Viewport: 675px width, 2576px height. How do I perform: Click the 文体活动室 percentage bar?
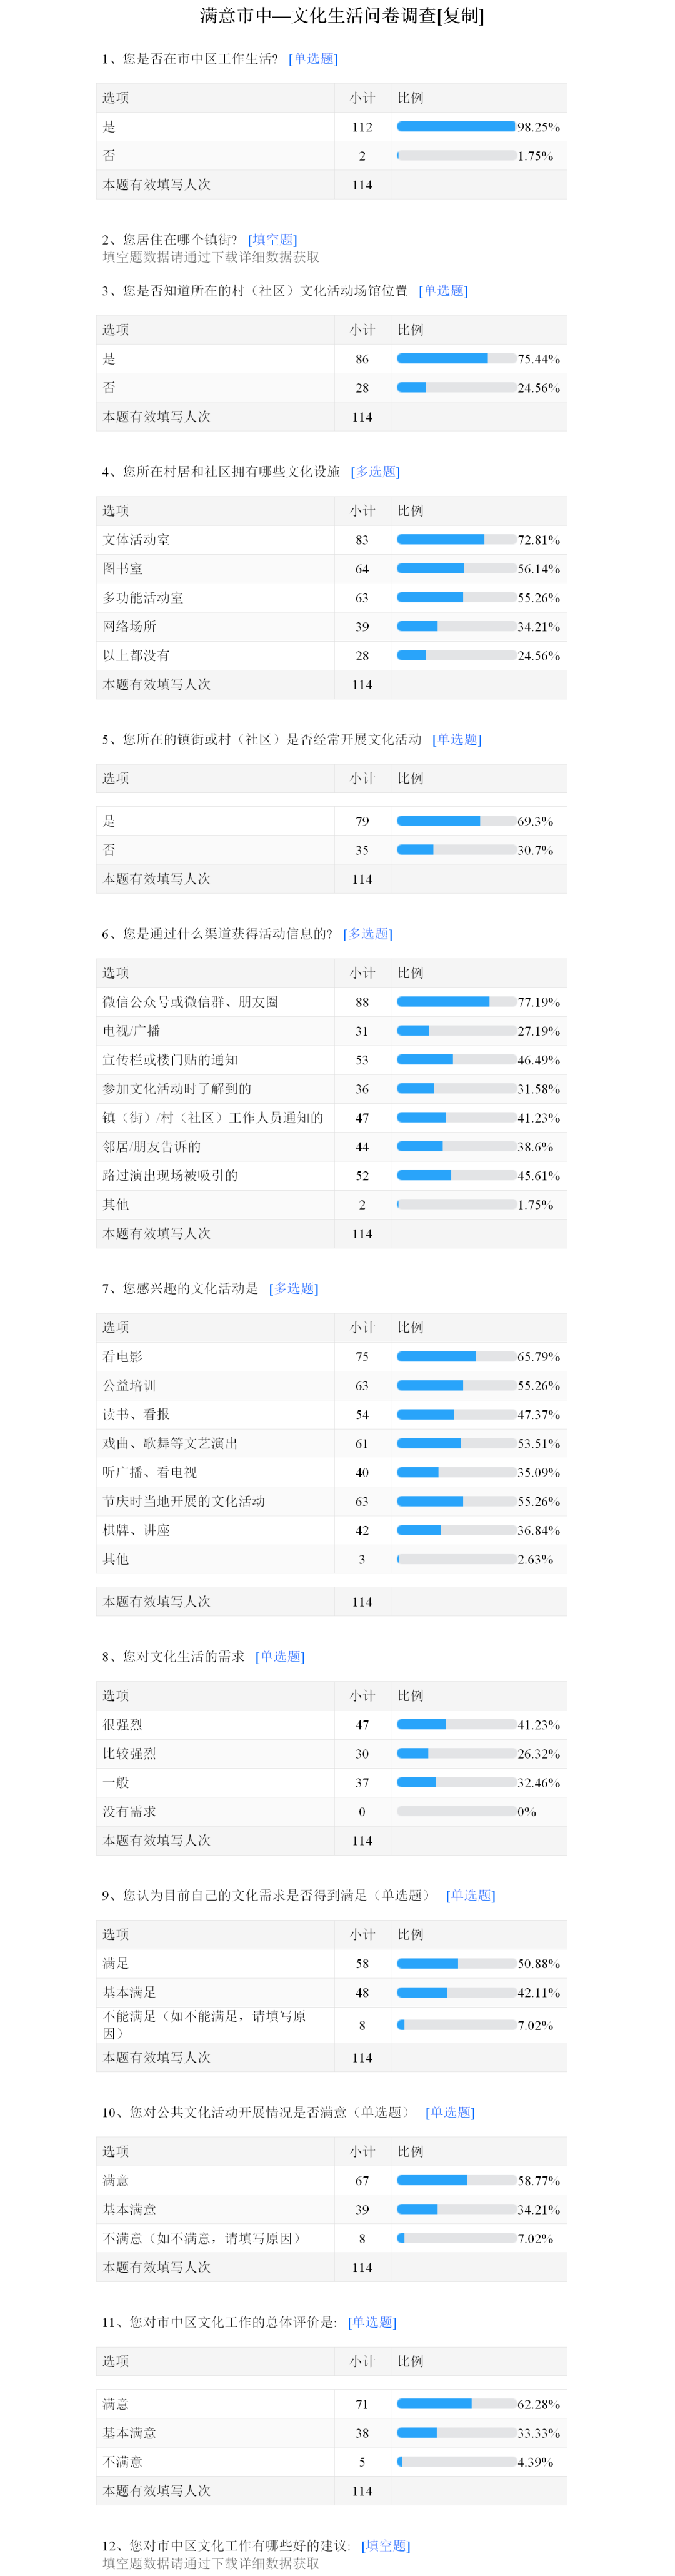(456, 540)
